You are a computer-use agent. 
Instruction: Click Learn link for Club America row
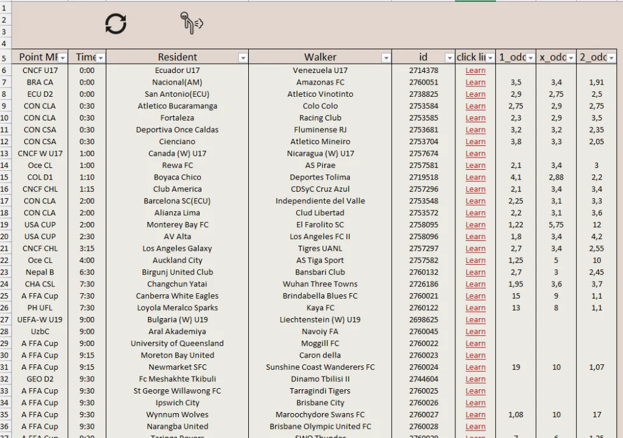click(475, 189)
